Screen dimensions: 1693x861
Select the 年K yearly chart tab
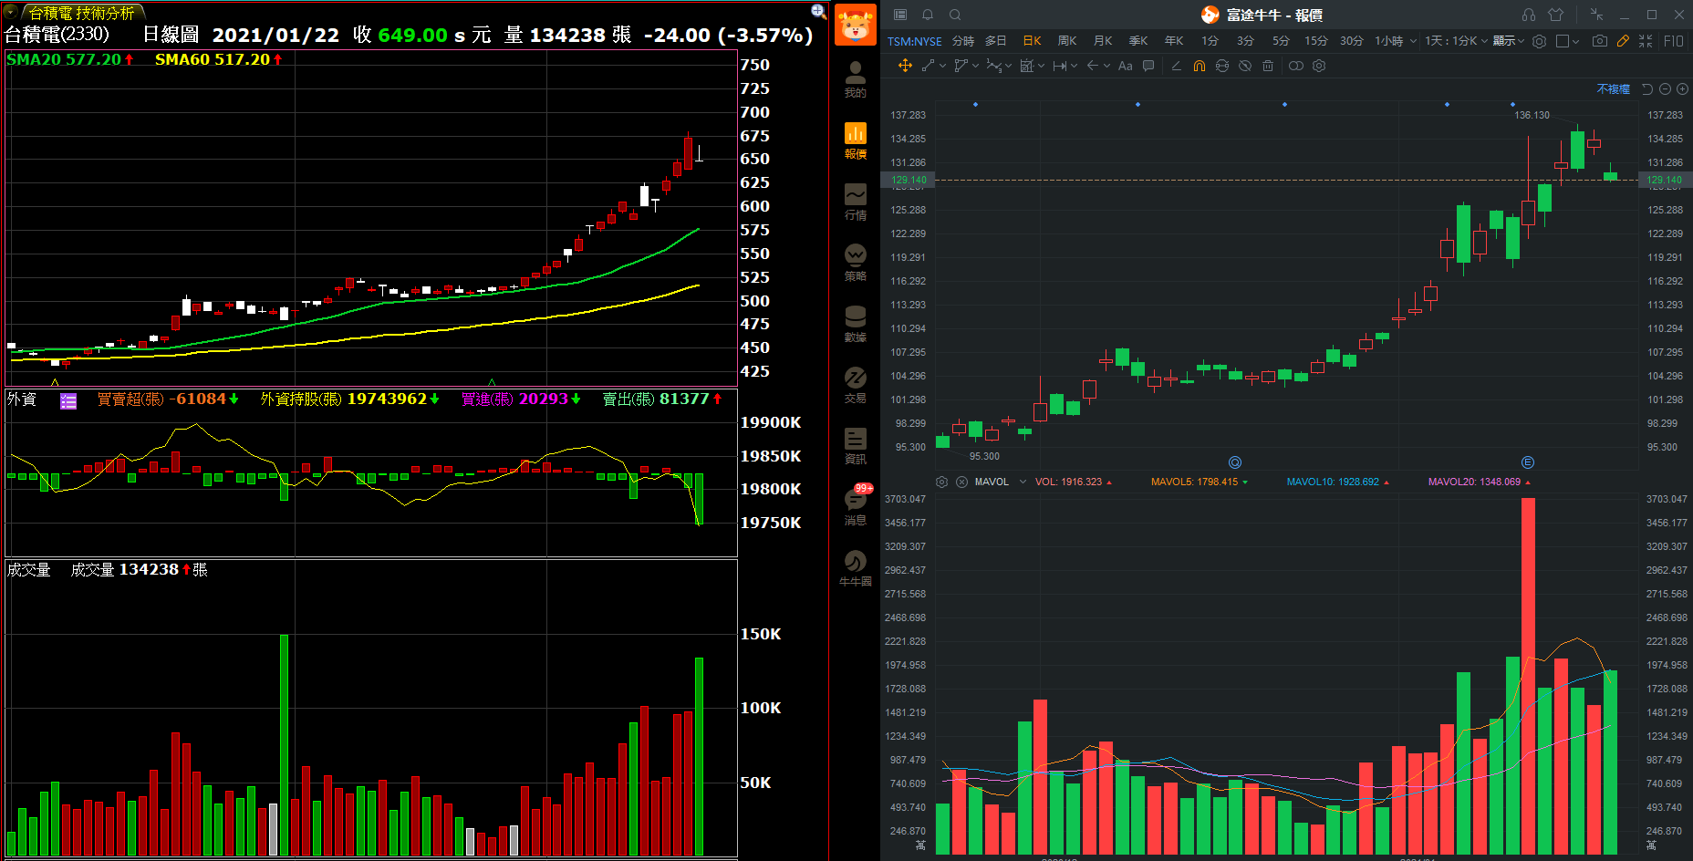coord(1174,41)
